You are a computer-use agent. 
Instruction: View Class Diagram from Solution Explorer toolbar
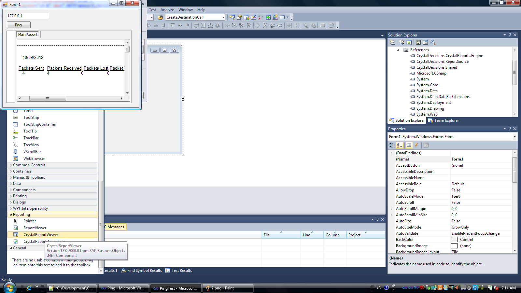[433, 42]
